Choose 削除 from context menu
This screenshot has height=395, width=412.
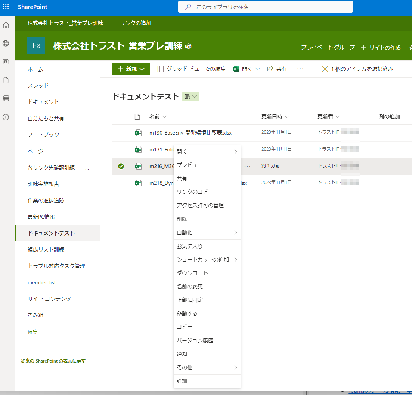pos(207,219)
